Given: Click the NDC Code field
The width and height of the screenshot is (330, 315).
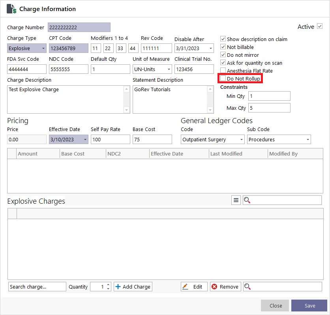Looking at the screenshot, I should pyautogui.click(x=69, y=69).
